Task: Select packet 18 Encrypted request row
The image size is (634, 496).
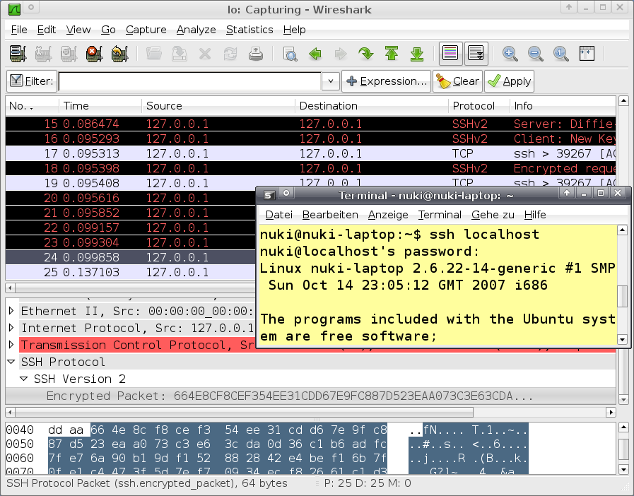Action: click(310, 168)
